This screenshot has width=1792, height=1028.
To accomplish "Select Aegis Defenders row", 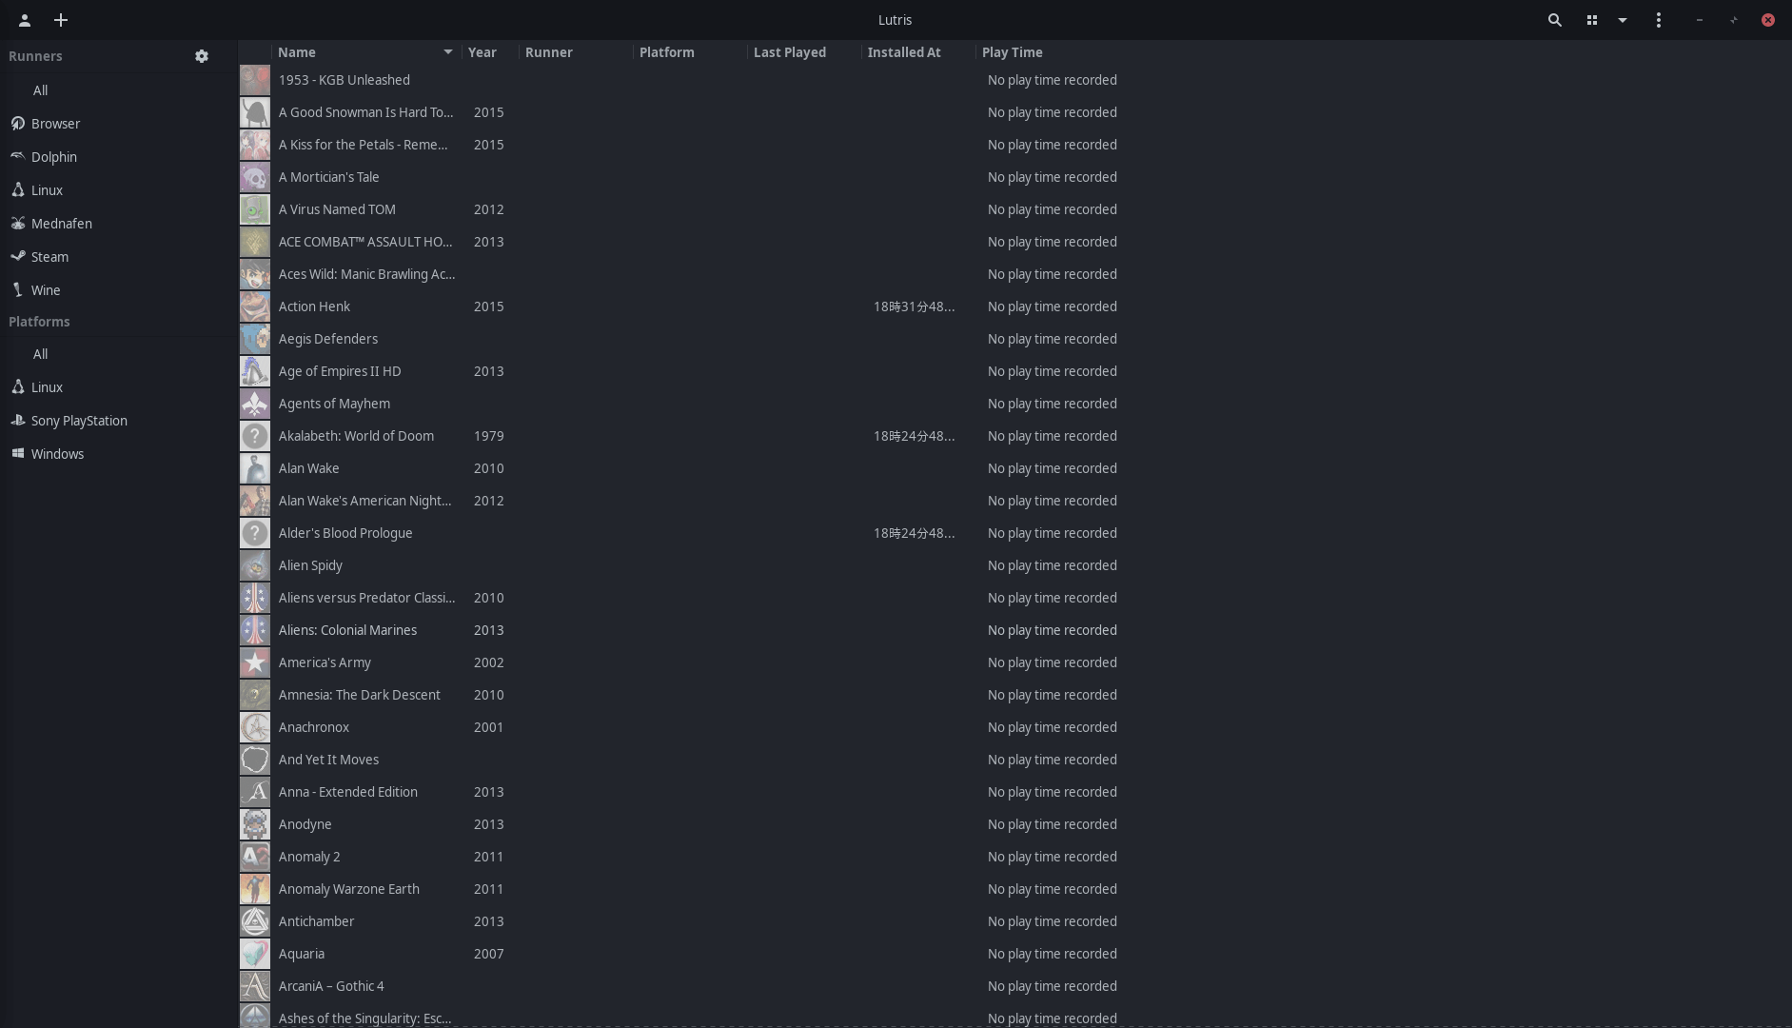I will click(1014, 339).
